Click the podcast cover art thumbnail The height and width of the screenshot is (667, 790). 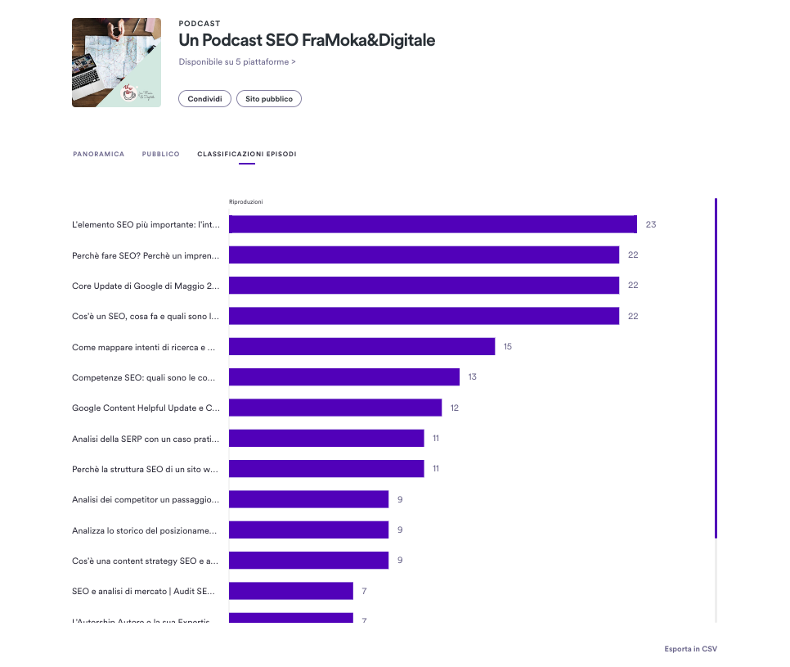[116, 62]
